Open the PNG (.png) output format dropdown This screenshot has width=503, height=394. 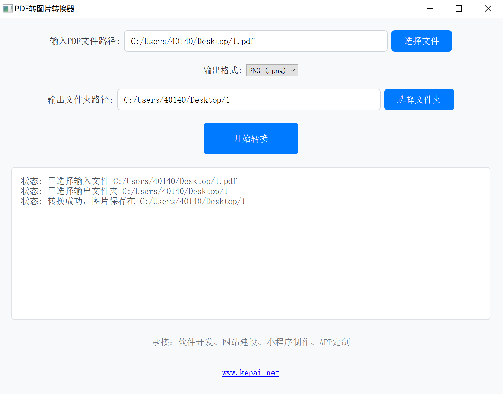(272, 70)
